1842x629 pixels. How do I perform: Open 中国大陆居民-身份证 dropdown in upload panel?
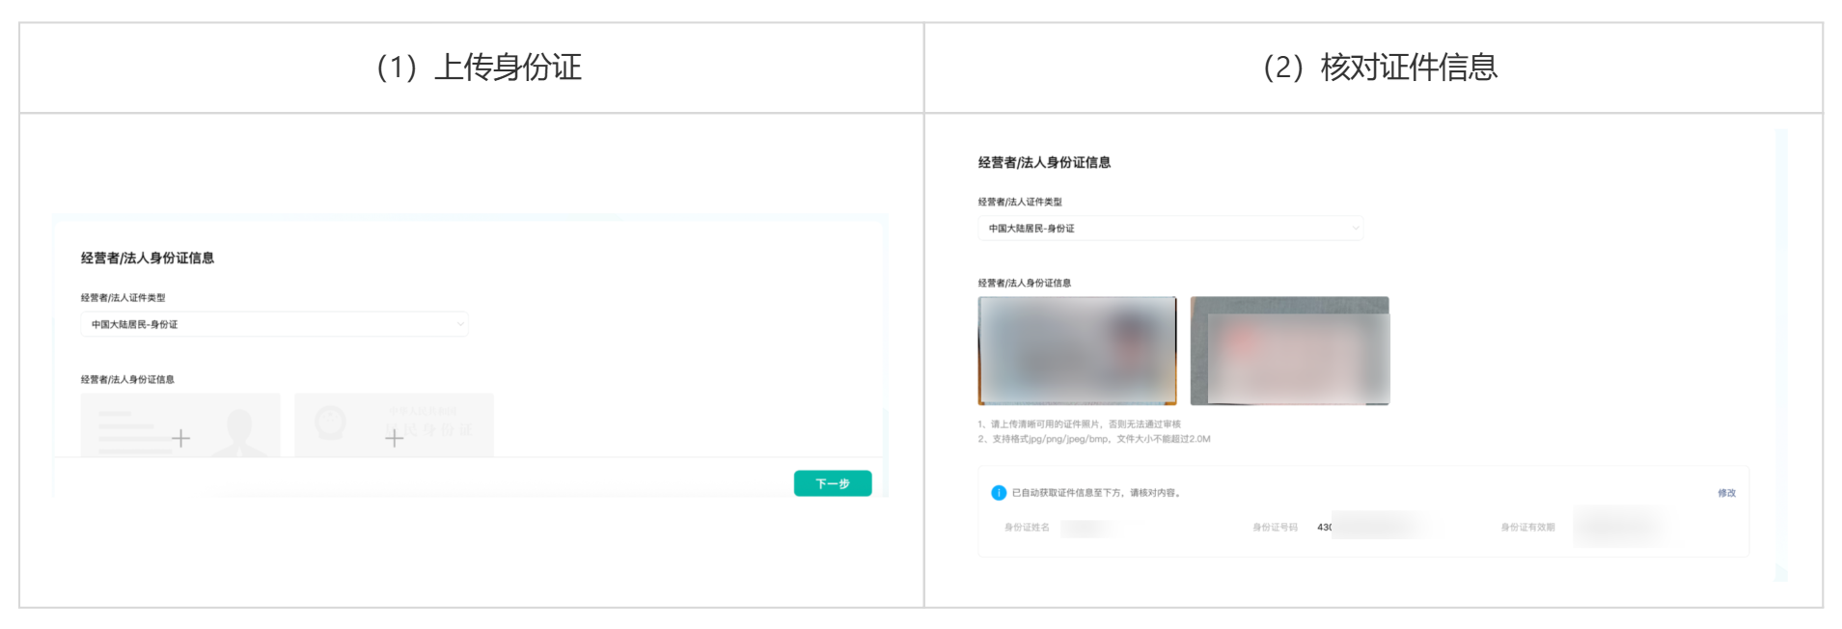[x=274, y=324]
